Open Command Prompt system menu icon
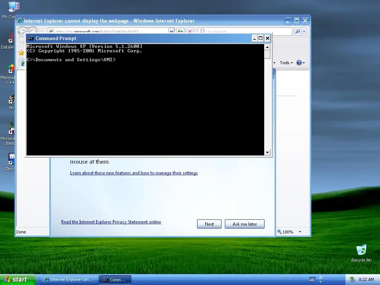Viewport: 380px width, 285px height. (x=30, y=38)
